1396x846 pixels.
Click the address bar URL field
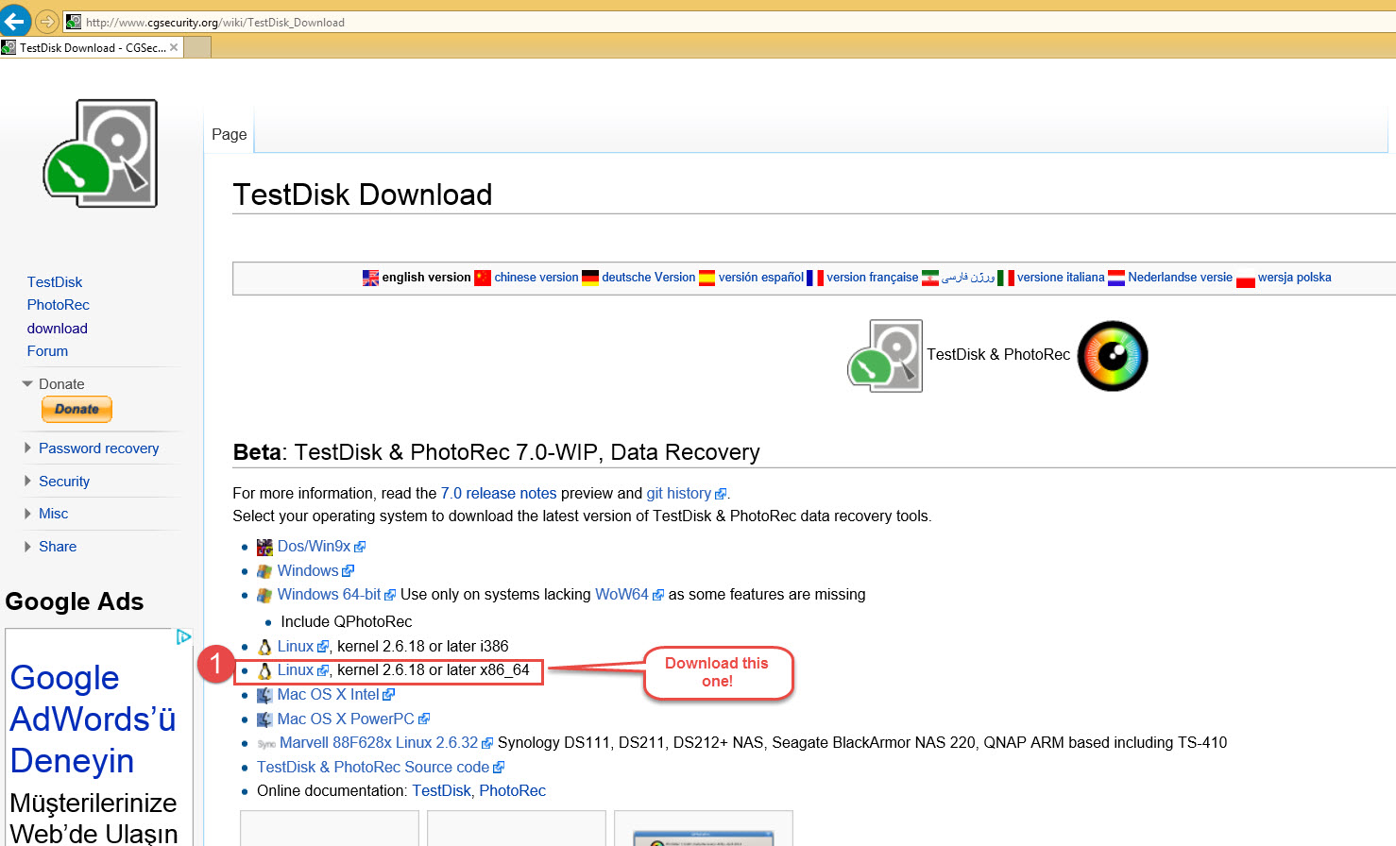point(727,22)
